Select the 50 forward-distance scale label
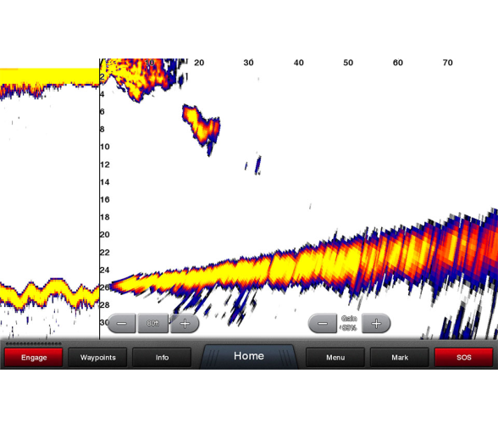 pos(348,63)
